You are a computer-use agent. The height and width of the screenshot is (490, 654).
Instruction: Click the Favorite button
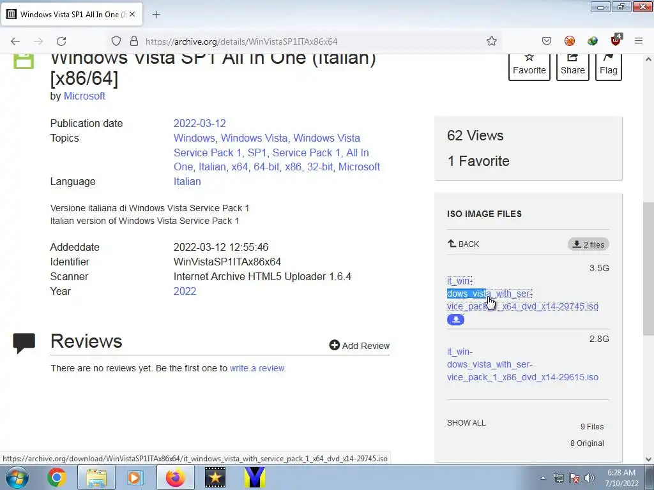pyautogui.click(x=529, y=66)
